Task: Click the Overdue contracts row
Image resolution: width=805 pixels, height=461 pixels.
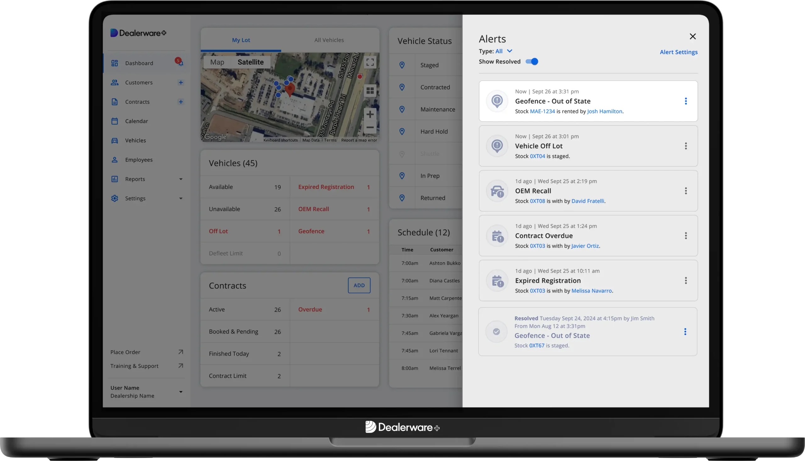Action: pos(335,309)
